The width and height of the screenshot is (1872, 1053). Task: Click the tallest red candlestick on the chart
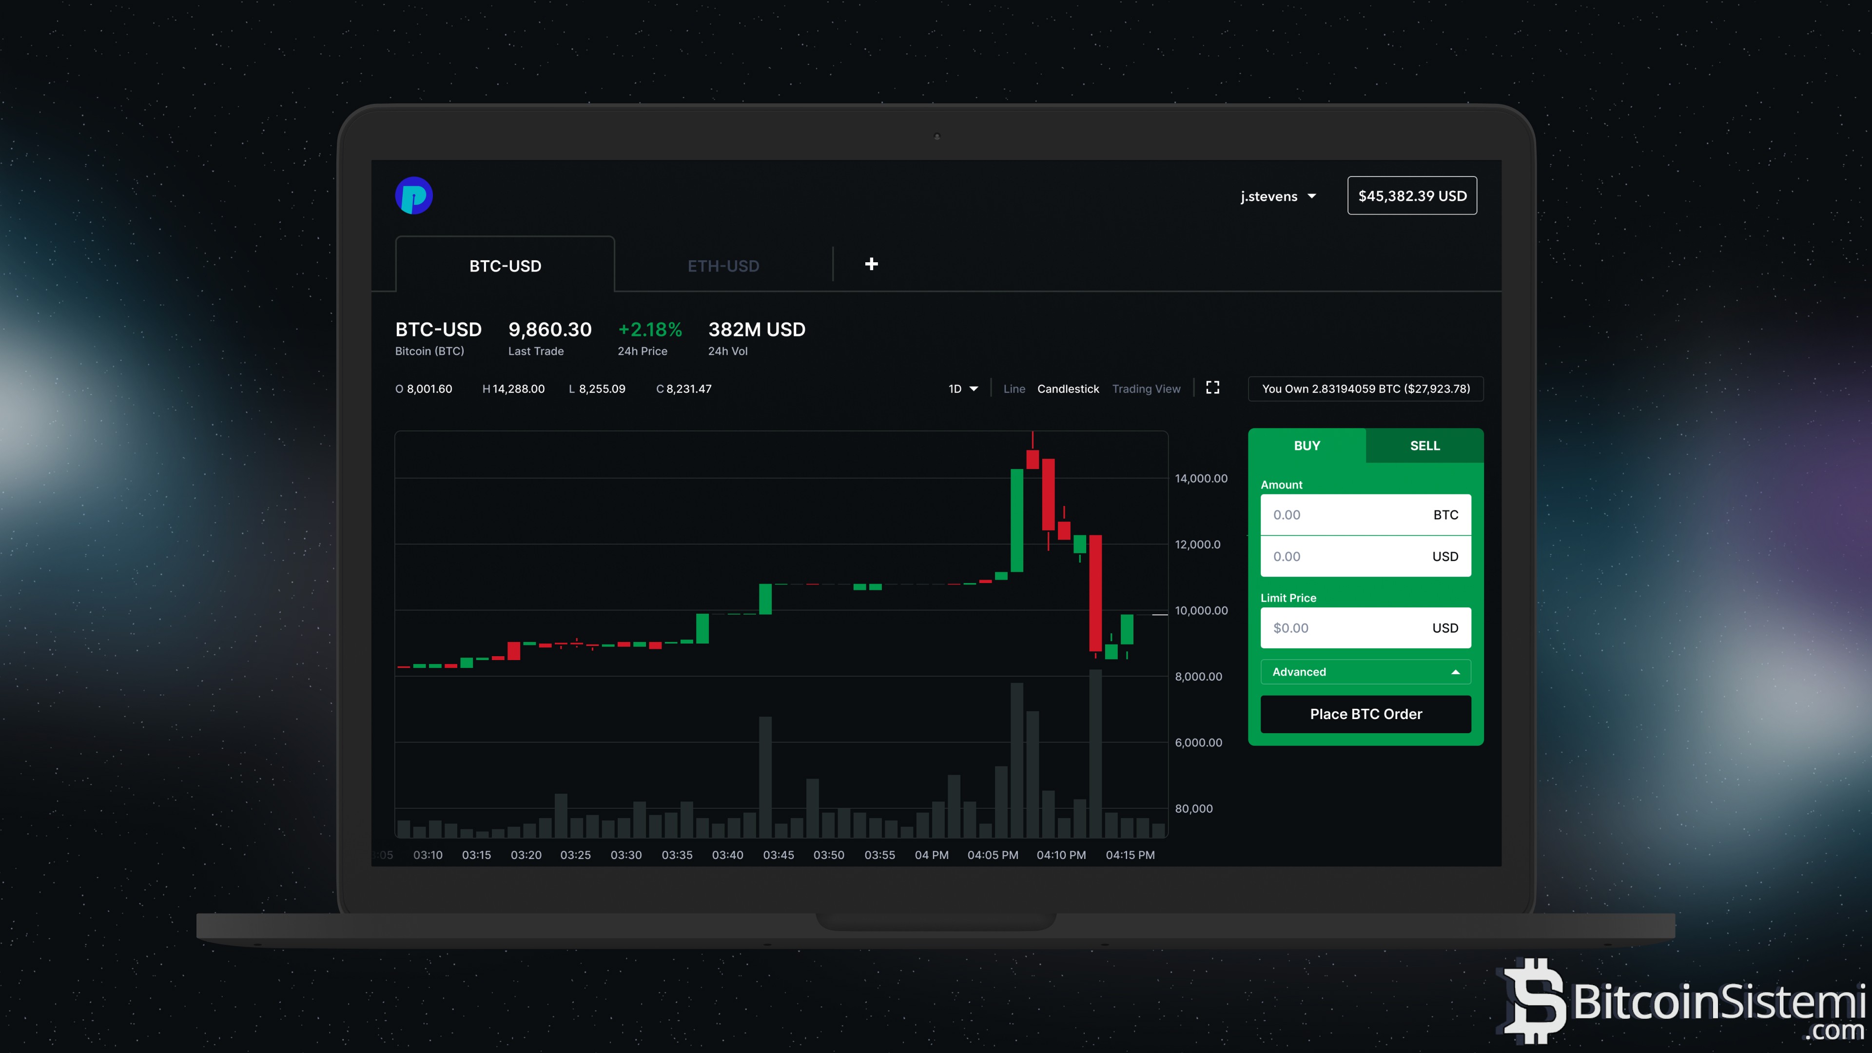pyautogui.click(x=1095, y=592)
